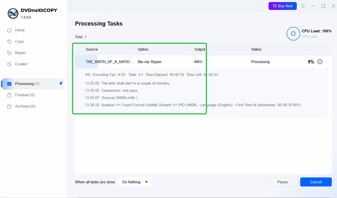Image resolution: width=337 pixels, height=198 pixels.
Task: Click the Copy disc icon in sidebar
Action: 9,42
